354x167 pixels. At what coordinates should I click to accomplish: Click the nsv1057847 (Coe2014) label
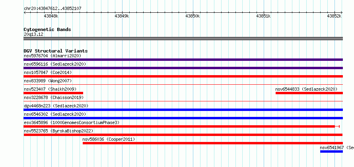click(48, 72)
